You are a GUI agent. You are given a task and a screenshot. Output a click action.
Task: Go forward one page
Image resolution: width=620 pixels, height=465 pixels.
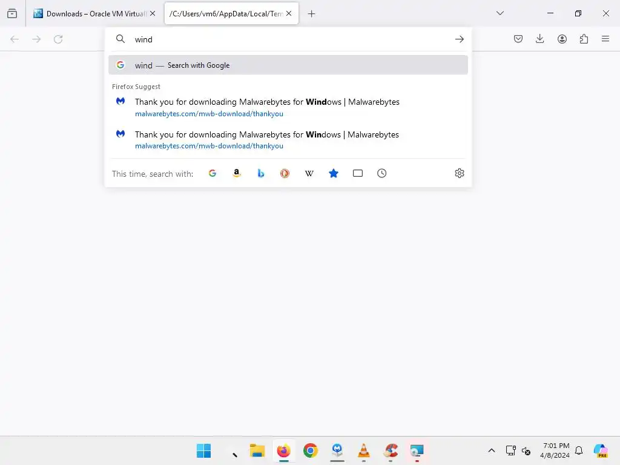click(x=36, y=39)
